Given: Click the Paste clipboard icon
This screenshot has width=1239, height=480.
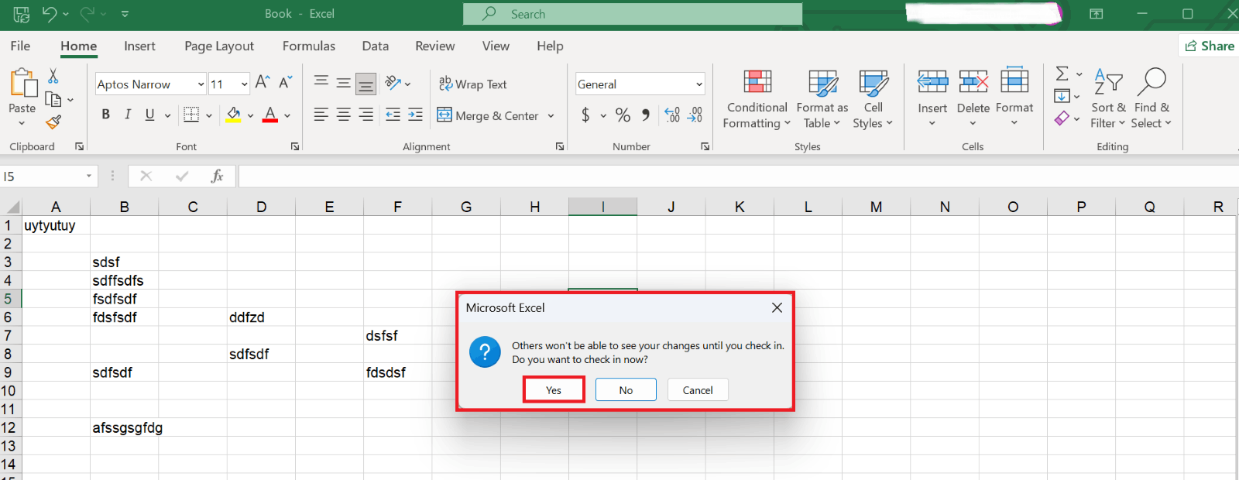Looking at the screenshot, I should pos(22,83).
